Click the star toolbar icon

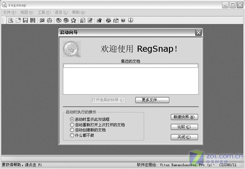pos(73,20)
